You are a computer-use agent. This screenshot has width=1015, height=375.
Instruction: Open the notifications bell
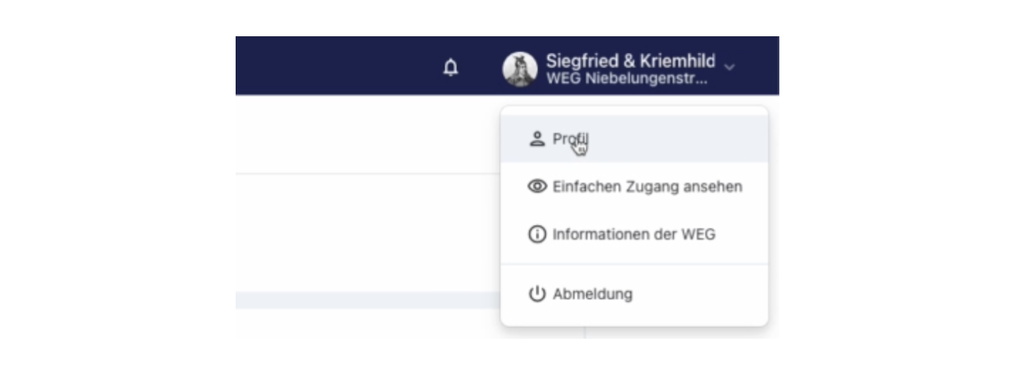[451, 68]
